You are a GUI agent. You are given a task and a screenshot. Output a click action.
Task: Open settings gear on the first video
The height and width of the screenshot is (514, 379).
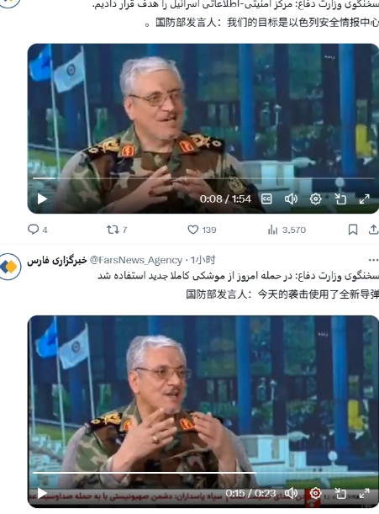click(315, 199)
